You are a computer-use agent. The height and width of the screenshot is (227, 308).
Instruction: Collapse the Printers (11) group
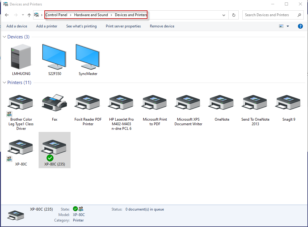4,83
